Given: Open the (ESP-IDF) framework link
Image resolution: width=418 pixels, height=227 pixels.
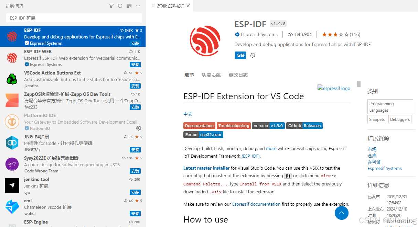Looking at the screenshot, I should coord(251,156).
